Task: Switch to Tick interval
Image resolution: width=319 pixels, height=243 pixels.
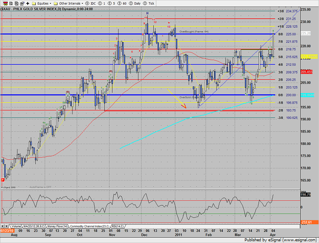Action: click(149, 3)
